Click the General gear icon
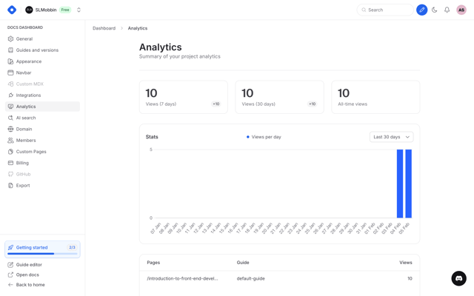Viewport: 474px width, 296px height. [x=10, y=38]
